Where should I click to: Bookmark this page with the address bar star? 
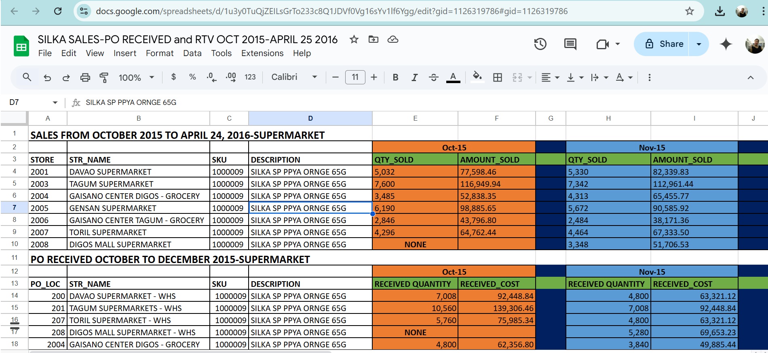[x=690, y=11]
